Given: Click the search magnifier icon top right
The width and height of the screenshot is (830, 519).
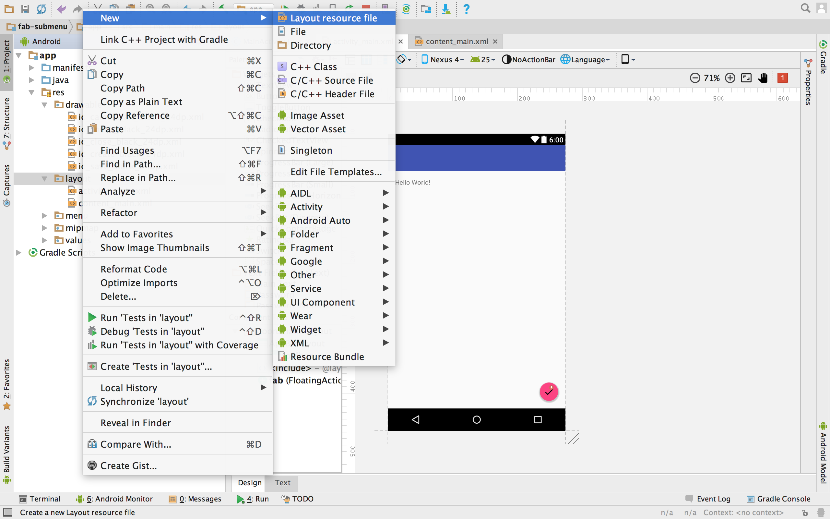Looking at the screenshot, I should (805, 8).
